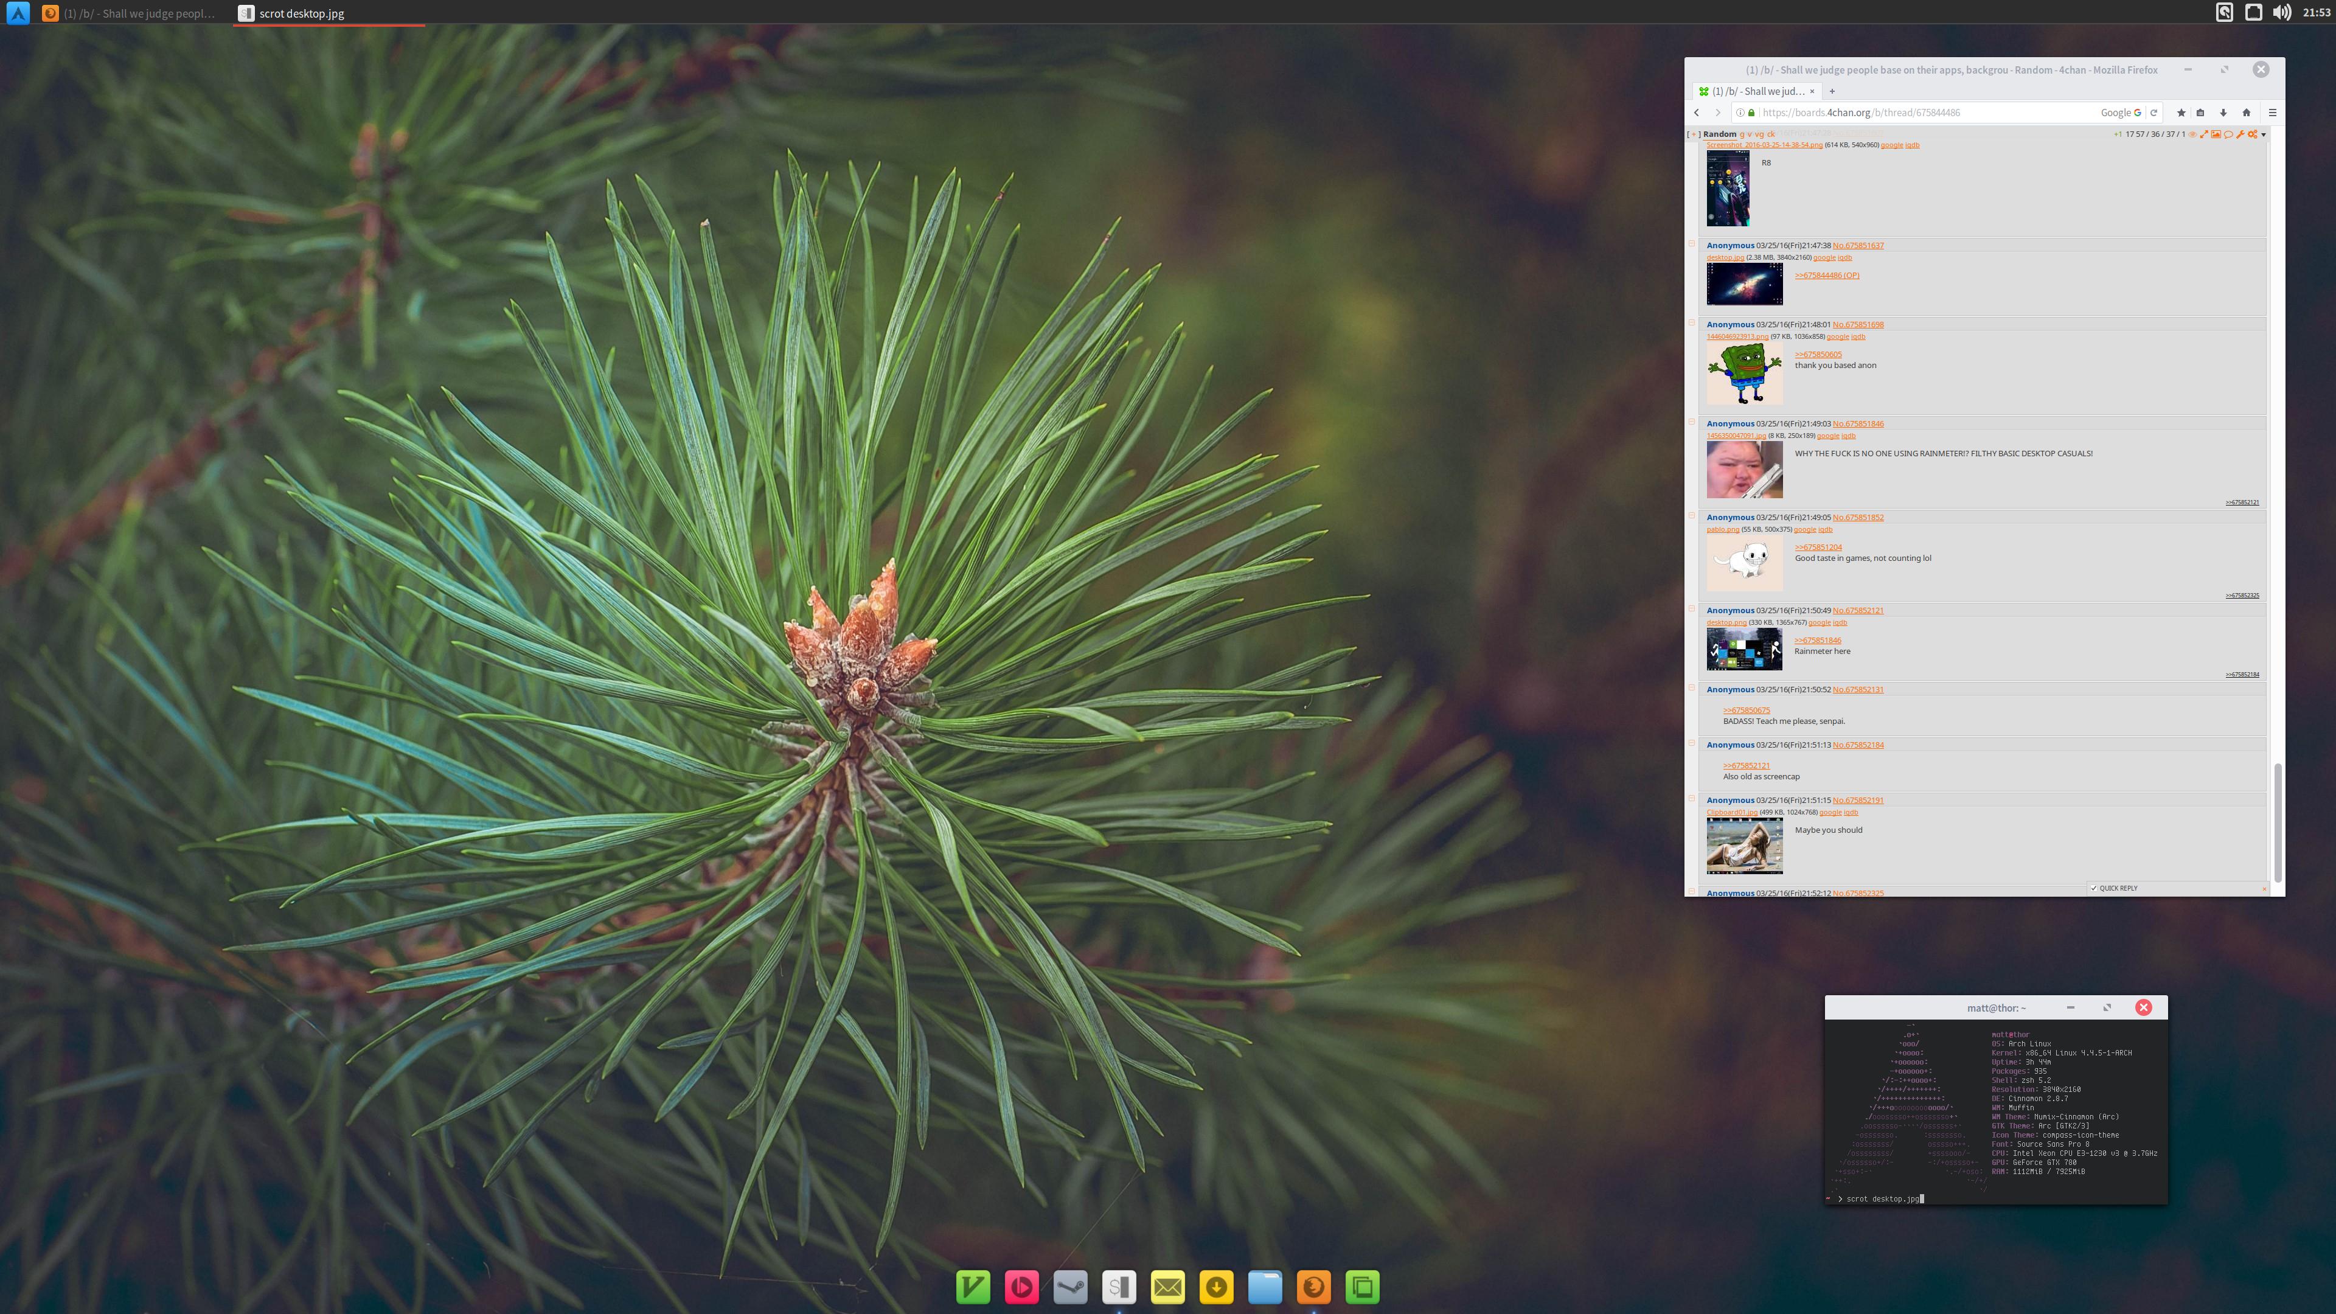Open the green image viewer dock icon

tap(1362, 1287)
